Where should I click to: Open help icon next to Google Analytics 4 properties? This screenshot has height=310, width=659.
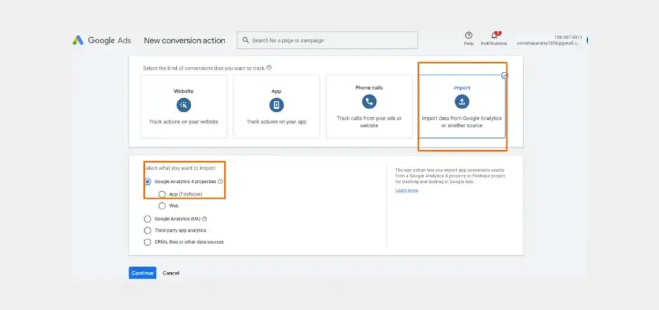coord(221,182)
